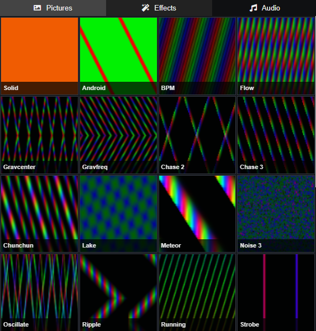
Task: Activate the Chase 3 effect
Action: click(x=276, y=135)
